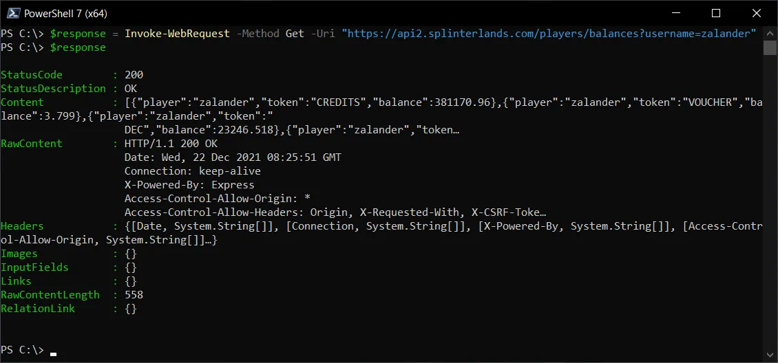This screenshot has width=778, height=363.
Task: Maximize the PowerShell 7 window
Action: pyautogui.click(x=715, y=13)
